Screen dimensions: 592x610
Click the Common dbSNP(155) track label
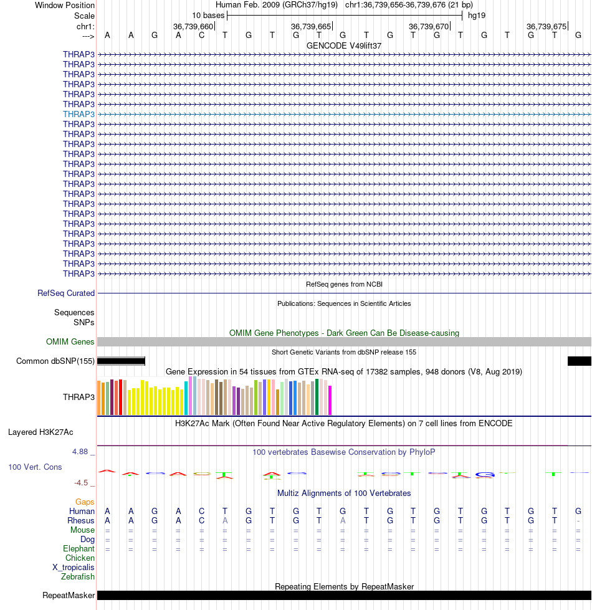(x=55, y=361)
